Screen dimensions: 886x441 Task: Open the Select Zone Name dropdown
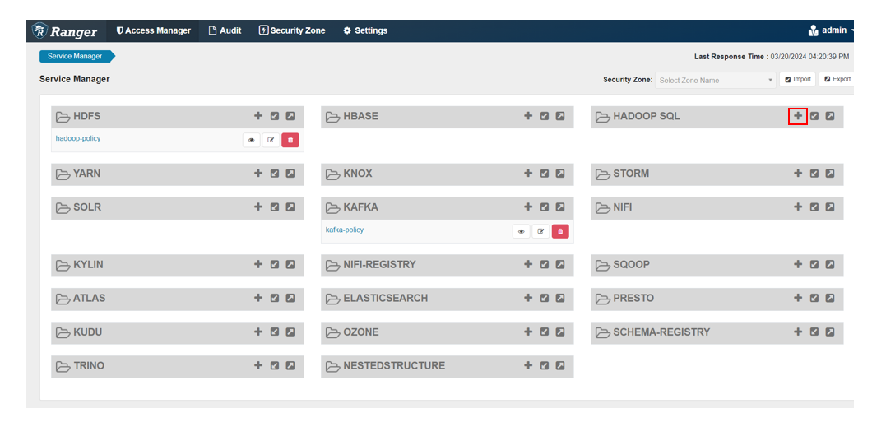pos(716,81)
